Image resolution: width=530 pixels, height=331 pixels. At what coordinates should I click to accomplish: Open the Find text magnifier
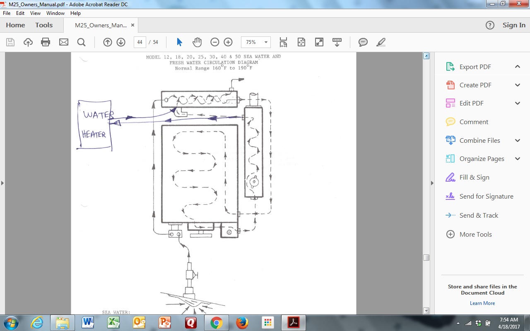81,42
